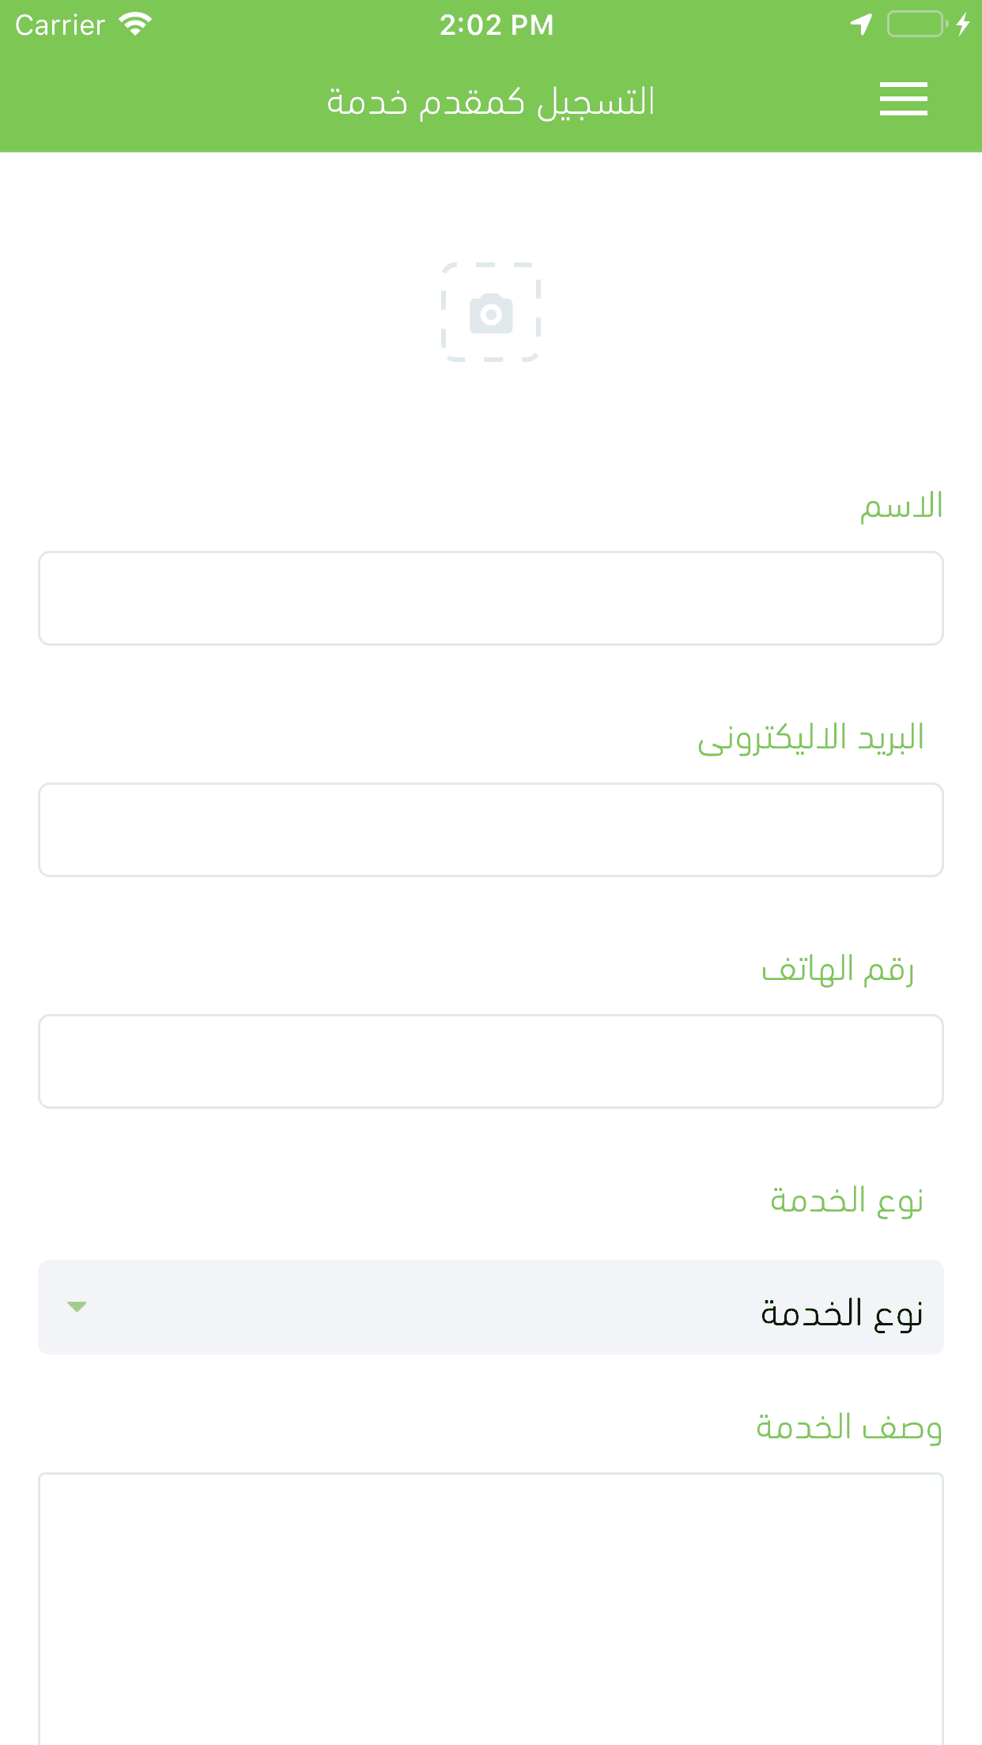Tap the camera icon to upload photo
This screenshot has height=1745, width=982.
click(491, 313)
